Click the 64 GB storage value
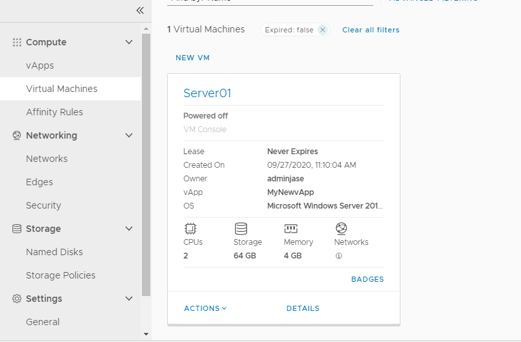This screenshot has width=521, height=342. click(x=245, y=256)
